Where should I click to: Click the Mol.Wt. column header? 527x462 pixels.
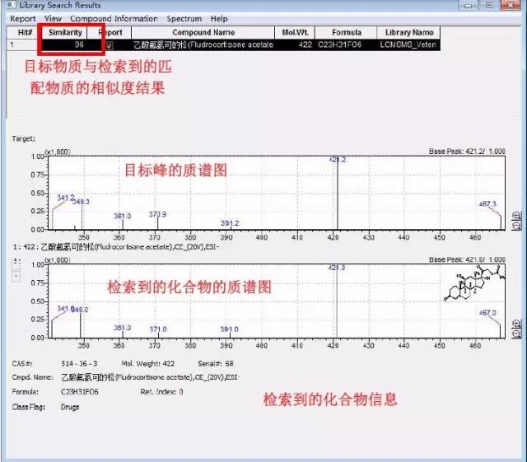pos(294,32)
